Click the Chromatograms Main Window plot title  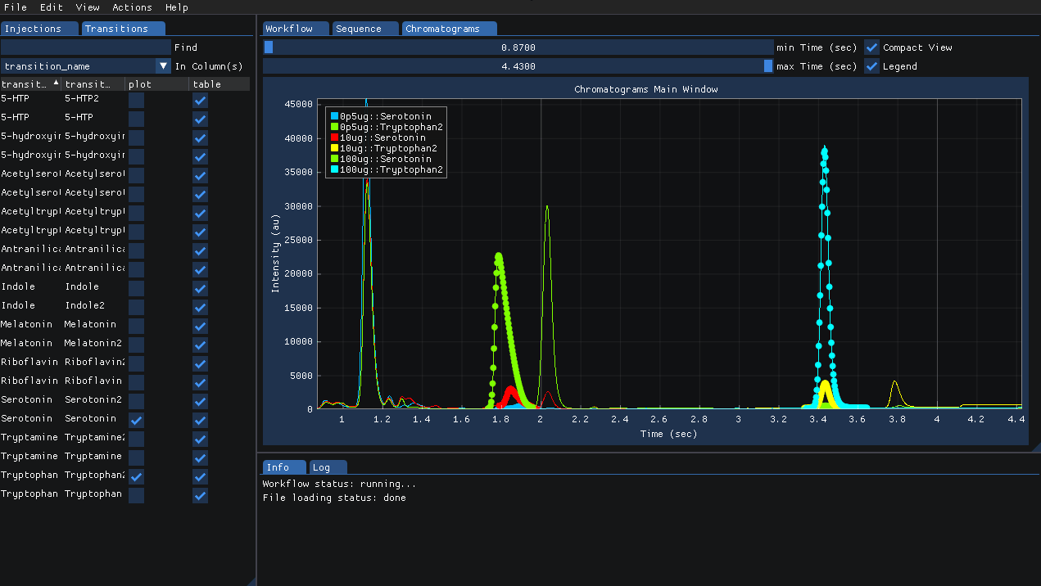pyautogui.click(x=645, y=89)
